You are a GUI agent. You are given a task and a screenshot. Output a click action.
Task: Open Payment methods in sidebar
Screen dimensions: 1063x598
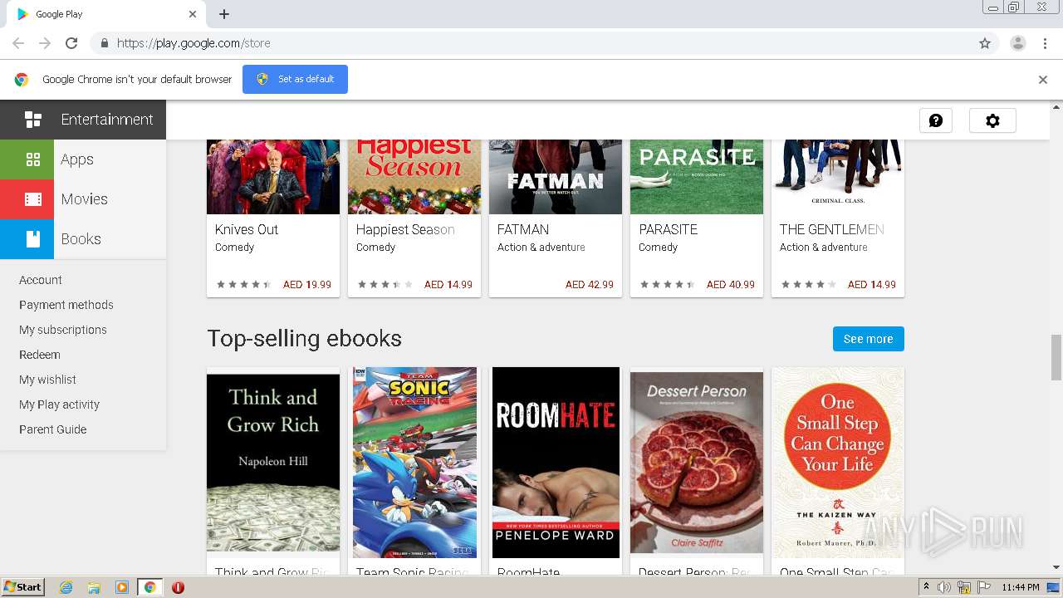[x=66, y=305]
